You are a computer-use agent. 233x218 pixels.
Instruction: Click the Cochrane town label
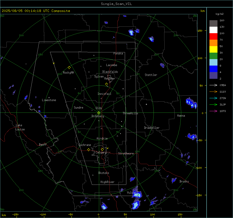tap(85, 145)
